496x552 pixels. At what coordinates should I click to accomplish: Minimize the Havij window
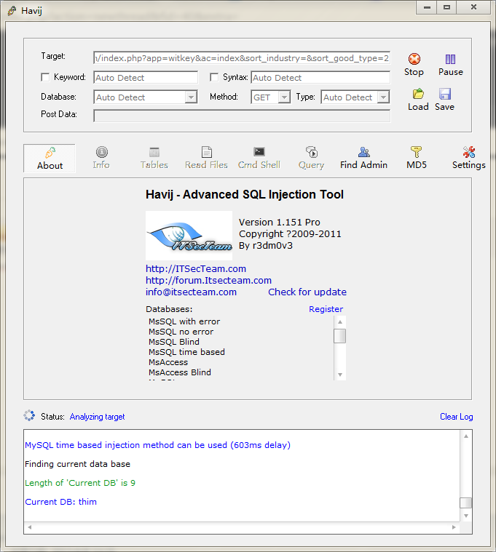point(427,7)
